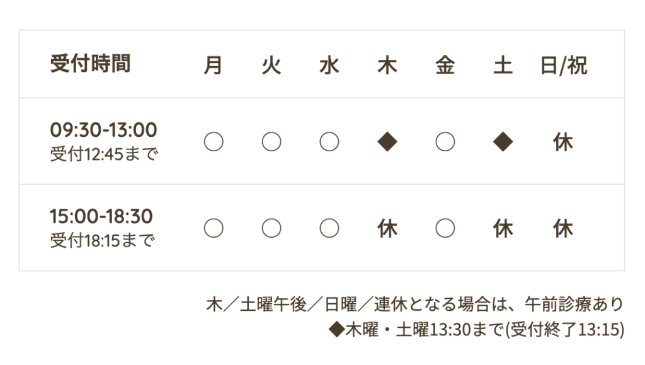Click the diamond footnote about 13:30
645x365 pixels.
click(x=476, y=330)
